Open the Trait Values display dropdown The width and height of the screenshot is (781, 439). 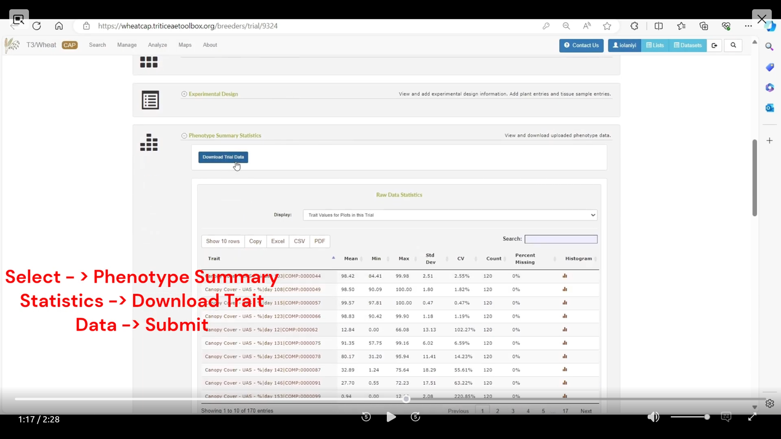tap(450, 215)
